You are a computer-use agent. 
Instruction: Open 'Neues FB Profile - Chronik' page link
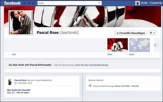[127, 86]
